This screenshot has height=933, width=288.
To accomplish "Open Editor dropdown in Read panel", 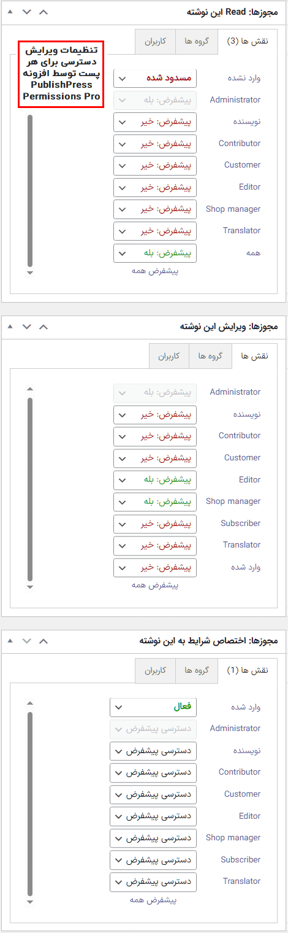I will pos(155,187).
